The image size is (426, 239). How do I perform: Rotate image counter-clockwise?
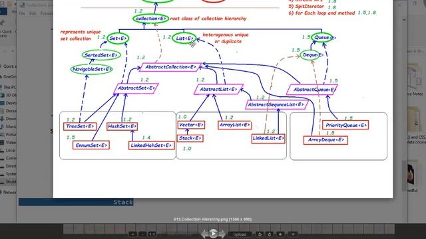260,234
